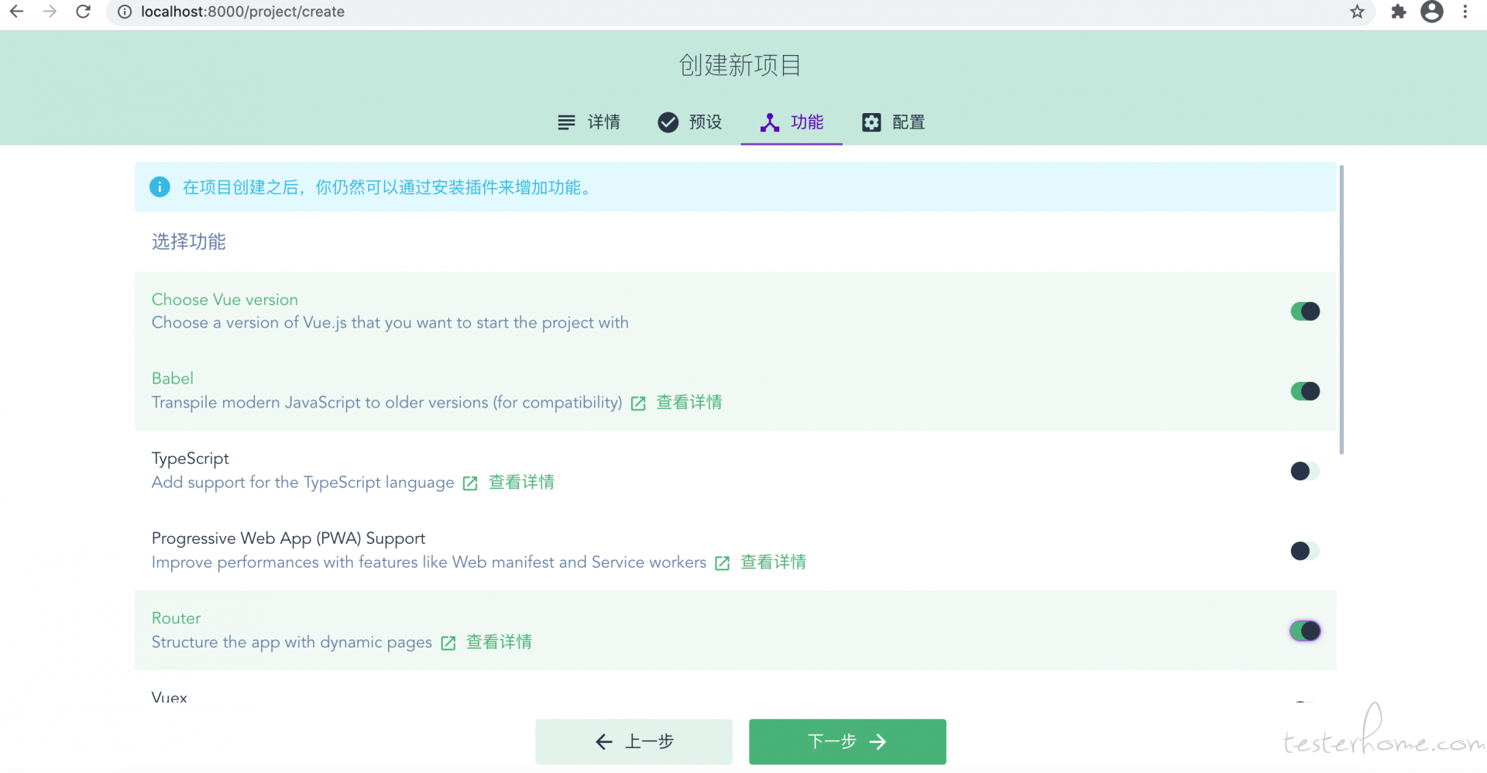Open the browser extensions puzzle icon
Image resolution: width=1487 pixels, height=773 pixels.
1399,12
